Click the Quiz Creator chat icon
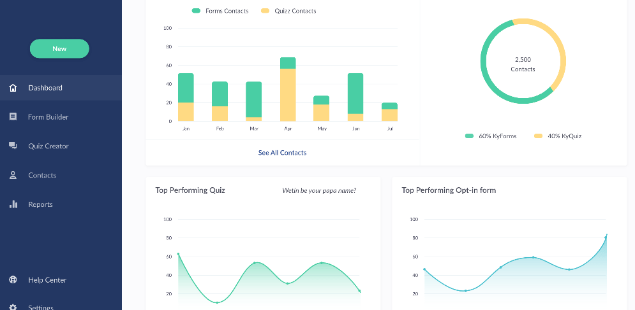The image size is (635, 310). [x=13, y=146]
